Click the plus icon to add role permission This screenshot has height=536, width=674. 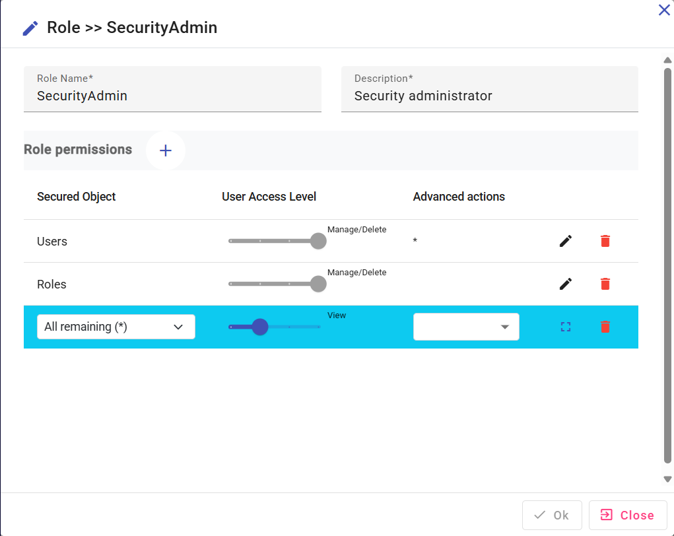click(x=166, y=151)
